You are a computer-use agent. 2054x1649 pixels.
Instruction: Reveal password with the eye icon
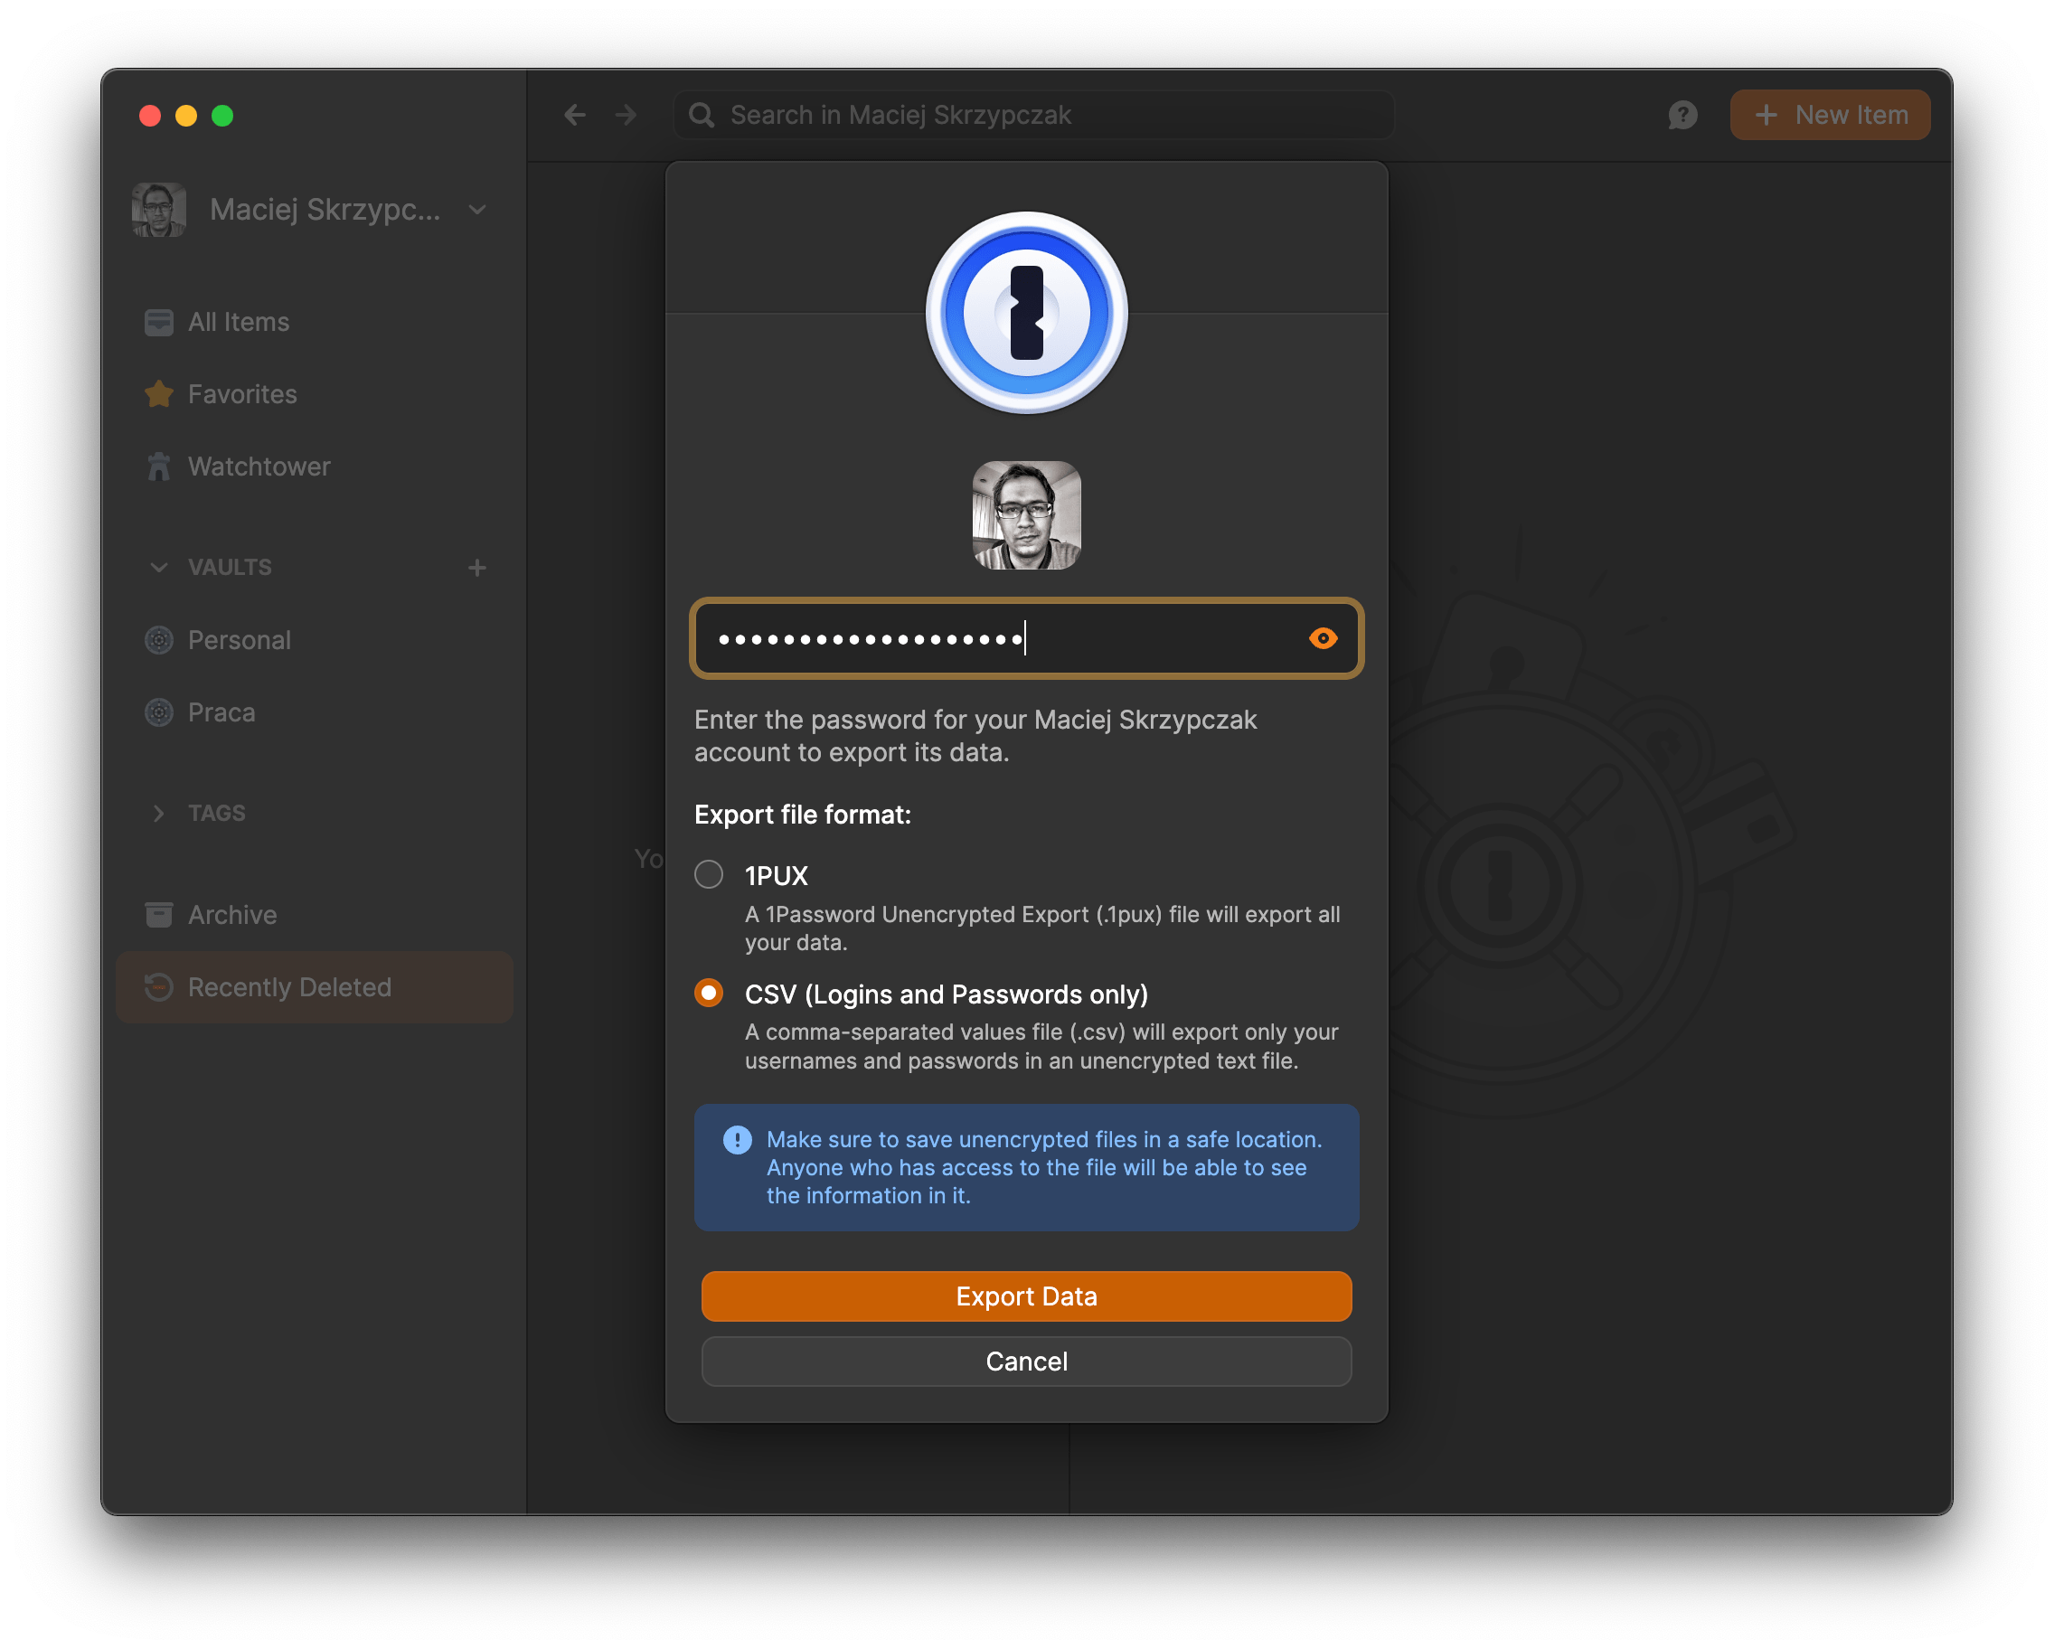(x=1323, y=638)
